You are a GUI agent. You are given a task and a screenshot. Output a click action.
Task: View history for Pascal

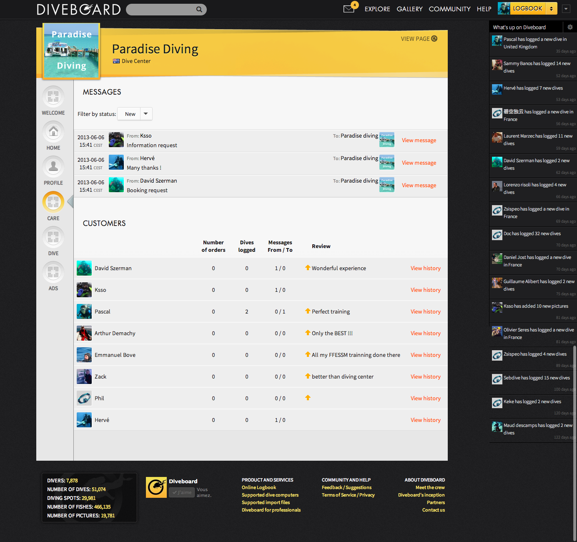[x=426, y=311]
